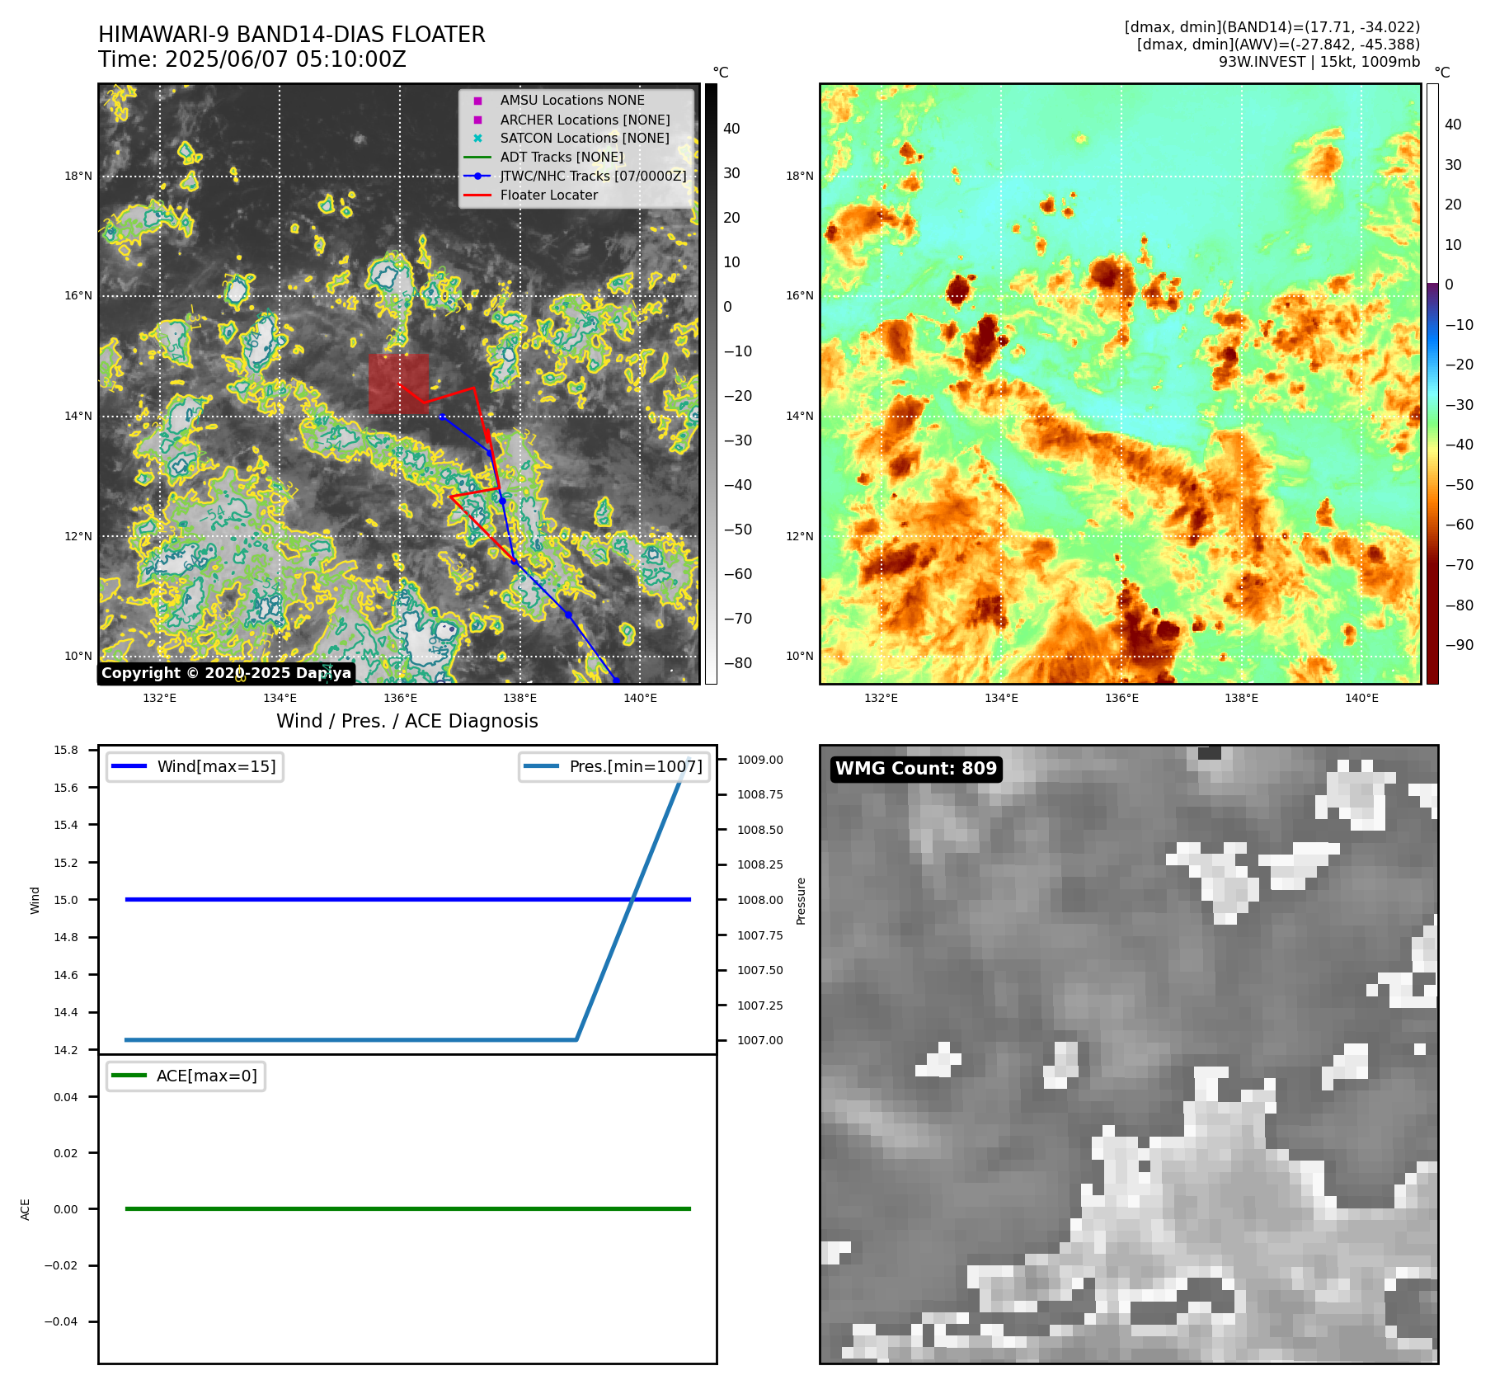The image size is (1495, 1394).
Task: Click the 'AMSU Locations NONE' legend entry
Action: click(572, 100)
